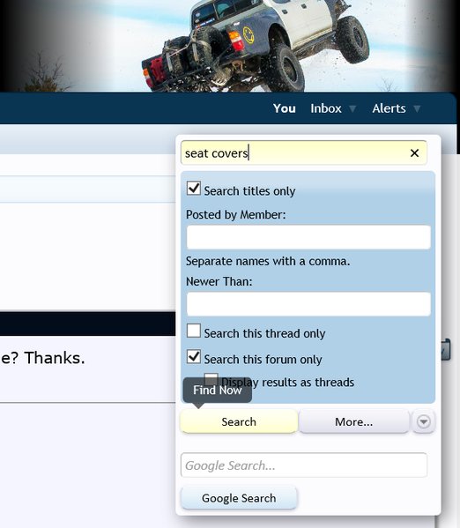The width and height of the screenshot is (460, 528).
Task: Click the More... button
Action: 353,421
